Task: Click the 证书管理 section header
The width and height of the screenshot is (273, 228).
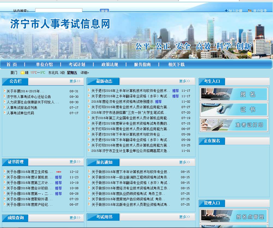Action: pyautogui.click(x=15, y=162)
